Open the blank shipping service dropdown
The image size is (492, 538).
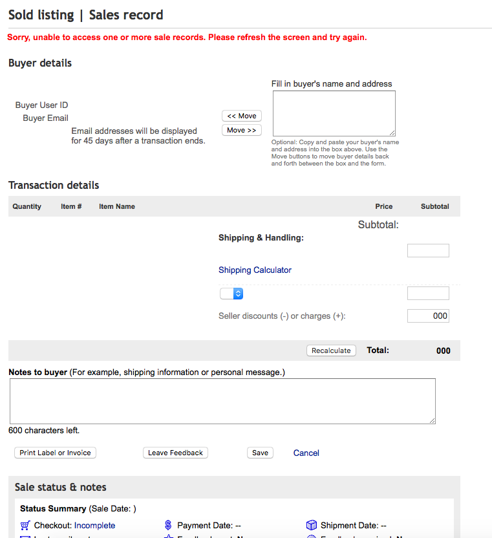coord(231,294)
